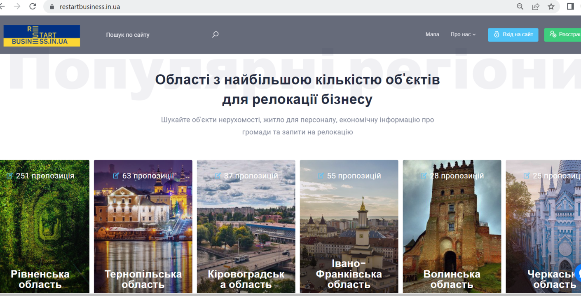Choose the Волинська область card
Image resolution: width=581 pixels, height=296 pixels.
[452, 227]
